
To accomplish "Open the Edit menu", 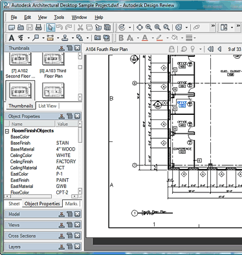I will point(27,17).
